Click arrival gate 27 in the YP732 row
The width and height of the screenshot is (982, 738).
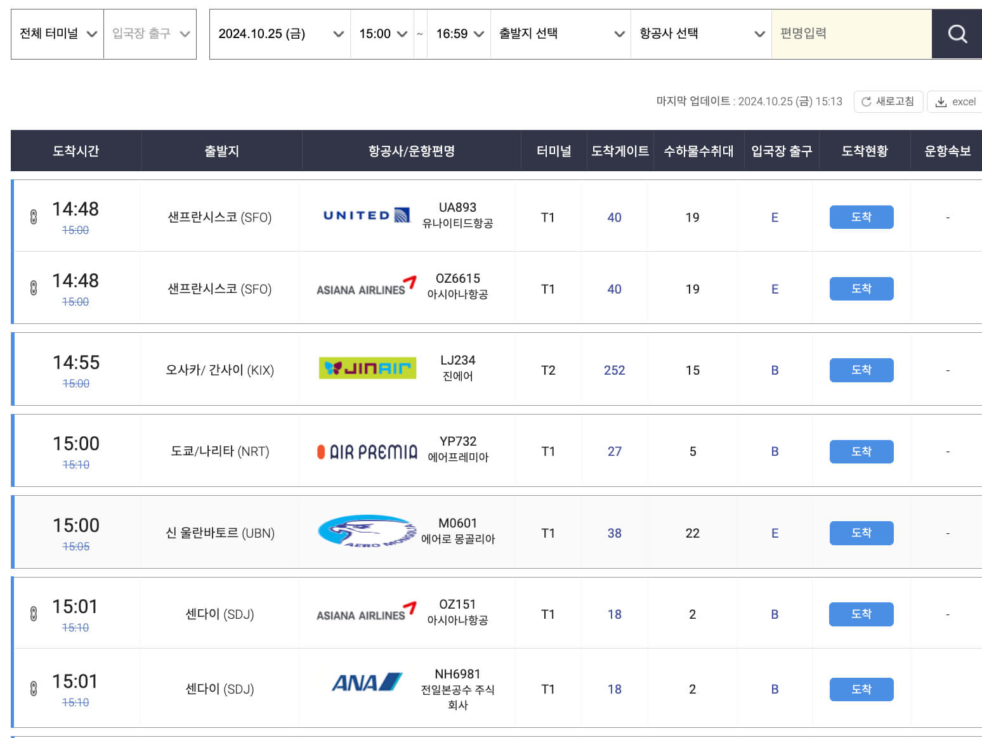(x=614, y=451)
